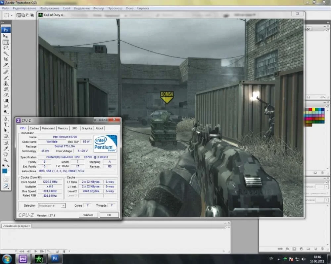Select the Smudge/Blur tool

click(x=6, y=106)
